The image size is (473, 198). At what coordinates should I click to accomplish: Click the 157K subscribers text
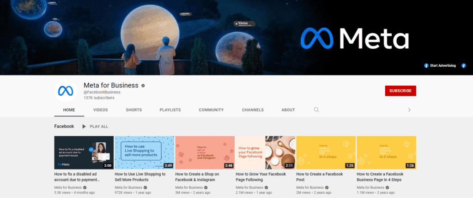(99, 98)
